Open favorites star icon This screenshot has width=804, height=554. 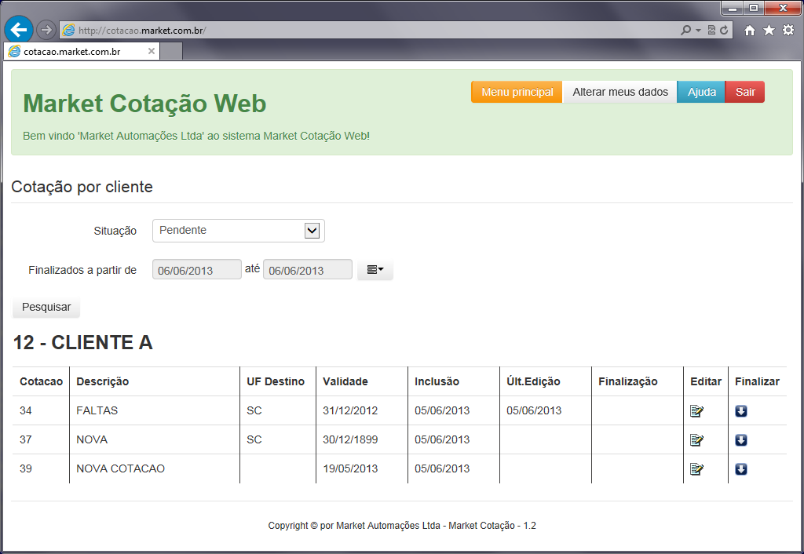pos(769,31)
